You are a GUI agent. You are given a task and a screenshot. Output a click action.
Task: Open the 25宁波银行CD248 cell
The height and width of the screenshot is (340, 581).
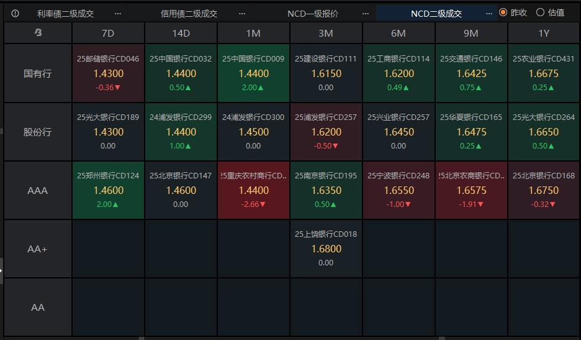pos(399,190)
